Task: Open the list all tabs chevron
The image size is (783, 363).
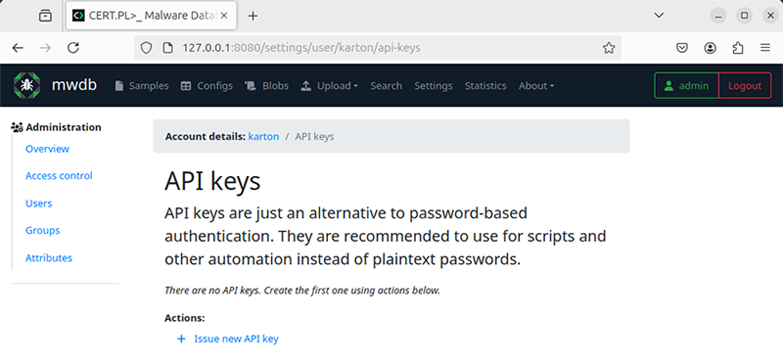Action: click(659, 16)
